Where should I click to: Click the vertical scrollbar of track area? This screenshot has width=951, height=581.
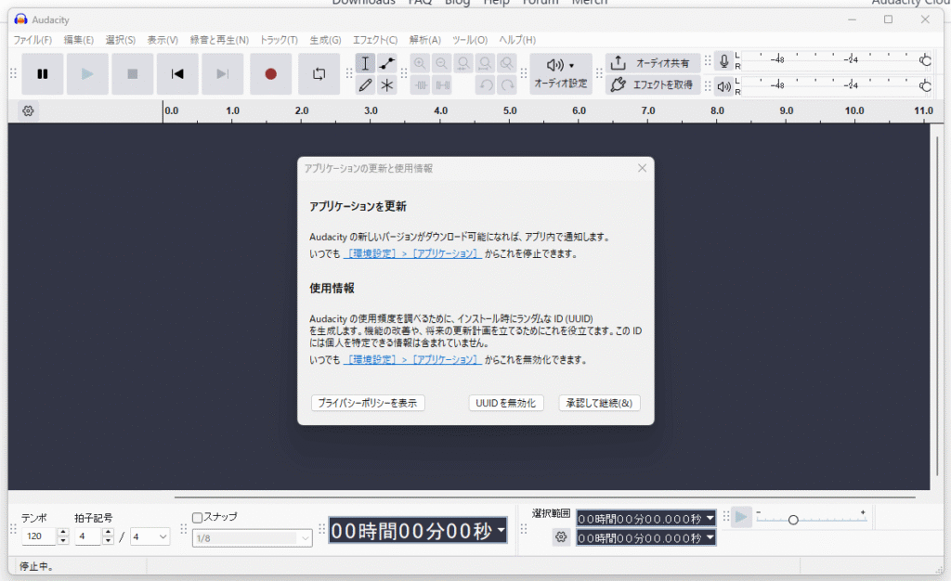click(x=937, y=306)
